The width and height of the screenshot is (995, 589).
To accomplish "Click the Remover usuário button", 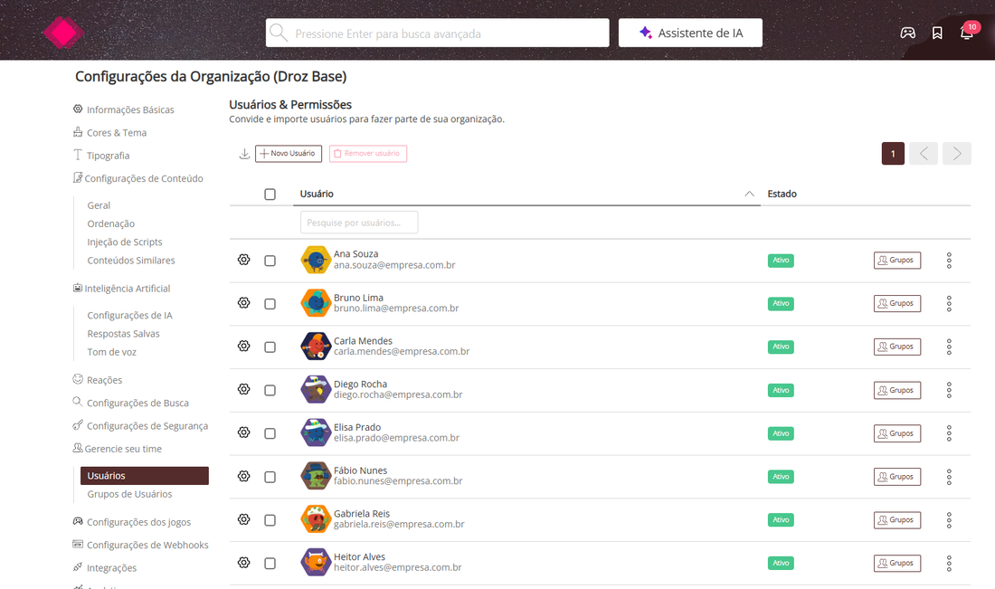I will pyautogui.click(x=368, y=154).
